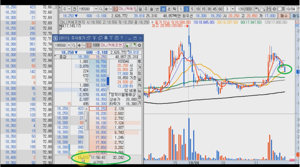
Task: Click the 증감 header expander
Action: click(55, 56)
